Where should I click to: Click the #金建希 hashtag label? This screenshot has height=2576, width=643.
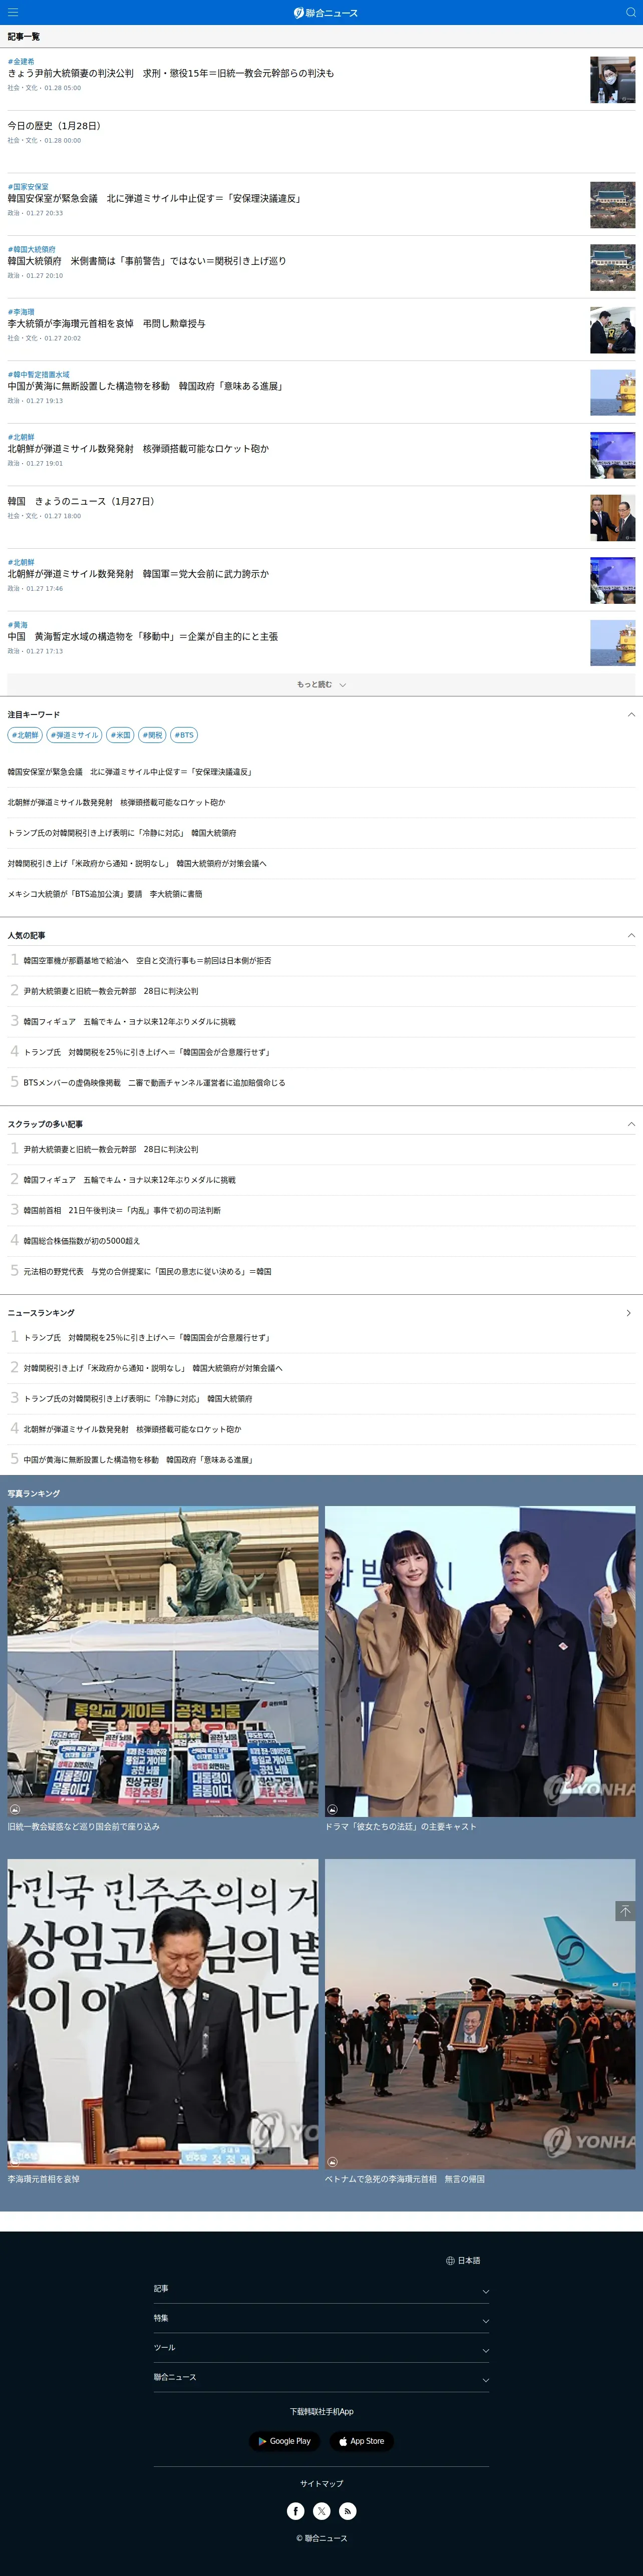pos(21,62)
